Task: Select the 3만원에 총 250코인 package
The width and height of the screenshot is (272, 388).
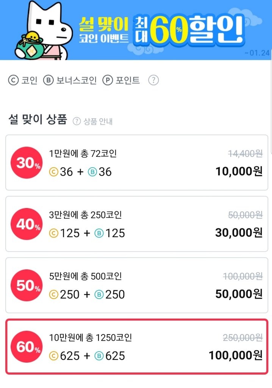Action: pos(137,224)
